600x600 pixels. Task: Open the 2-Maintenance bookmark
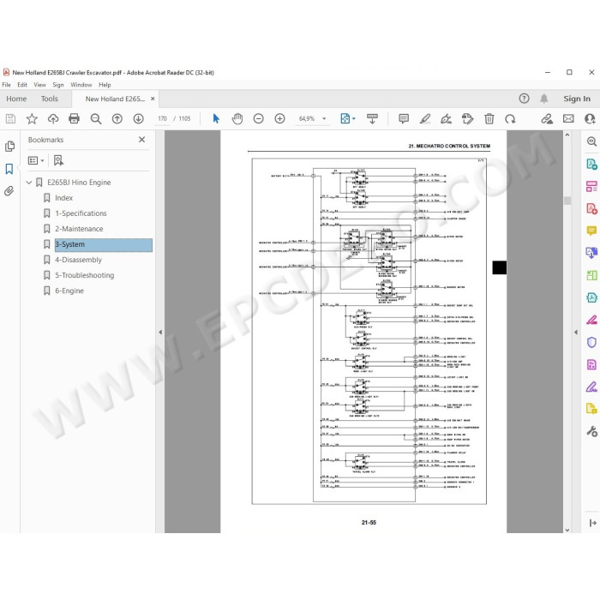click(79, 229)
